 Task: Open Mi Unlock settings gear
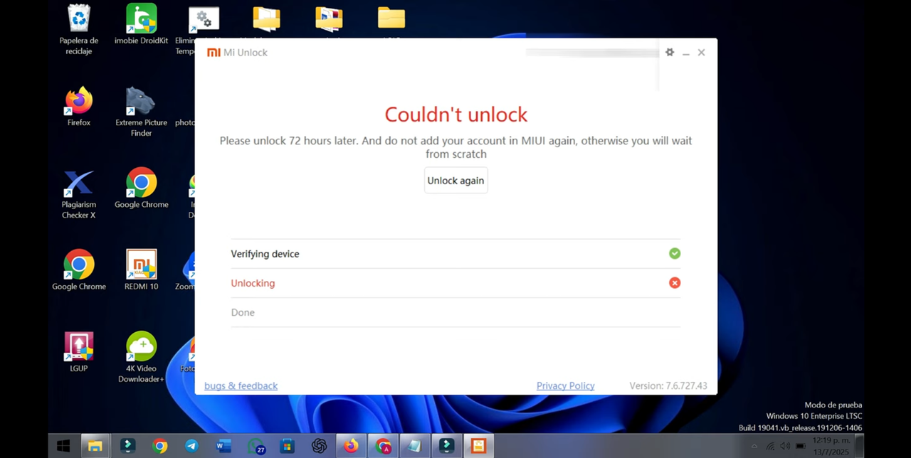point(669,53)
